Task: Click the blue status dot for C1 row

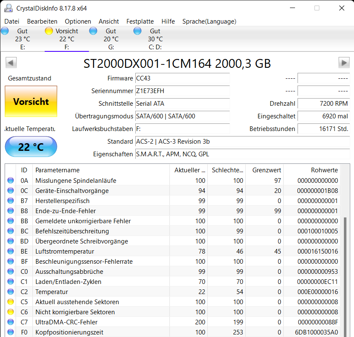Action: 11,281
